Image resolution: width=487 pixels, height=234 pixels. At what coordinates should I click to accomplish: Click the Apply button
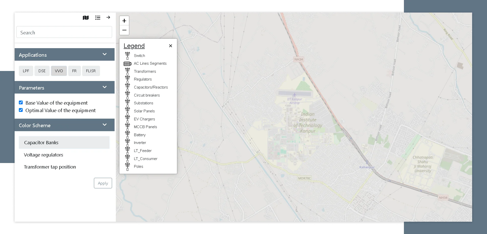coord(103,183)
